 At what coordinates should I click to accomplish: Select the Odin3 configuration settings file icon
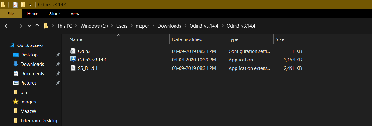[x=73, y=51]
